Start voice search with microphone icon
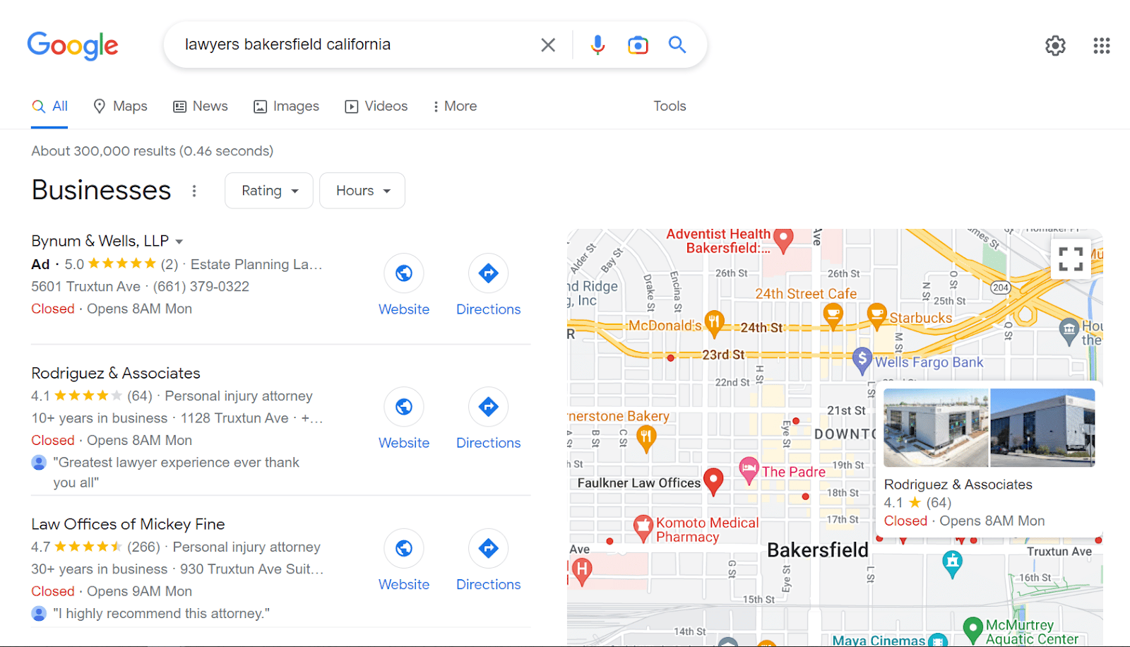The height and width of the screenshot is (647, 1130). [x=597, y=45]
